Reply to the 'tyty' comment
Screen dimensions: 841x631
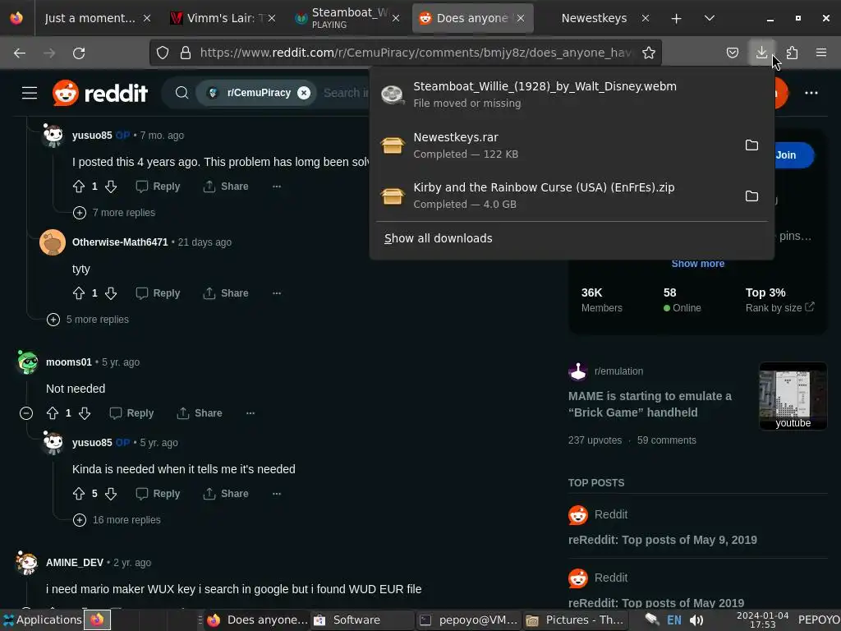(159, 293)
